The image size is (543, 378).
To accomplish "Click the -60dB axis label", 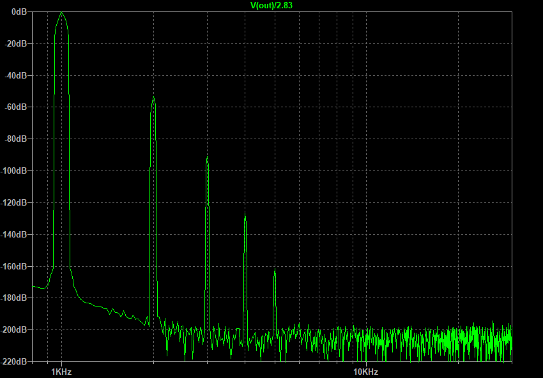I will (x=15, y=107).
